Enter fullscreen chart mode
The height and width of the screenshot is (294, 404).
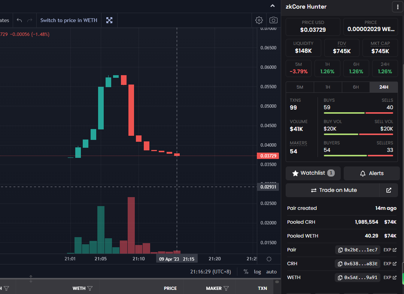point(109,20)
